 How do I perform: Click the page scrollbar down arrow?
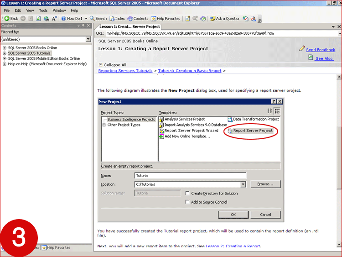(339, 244)
